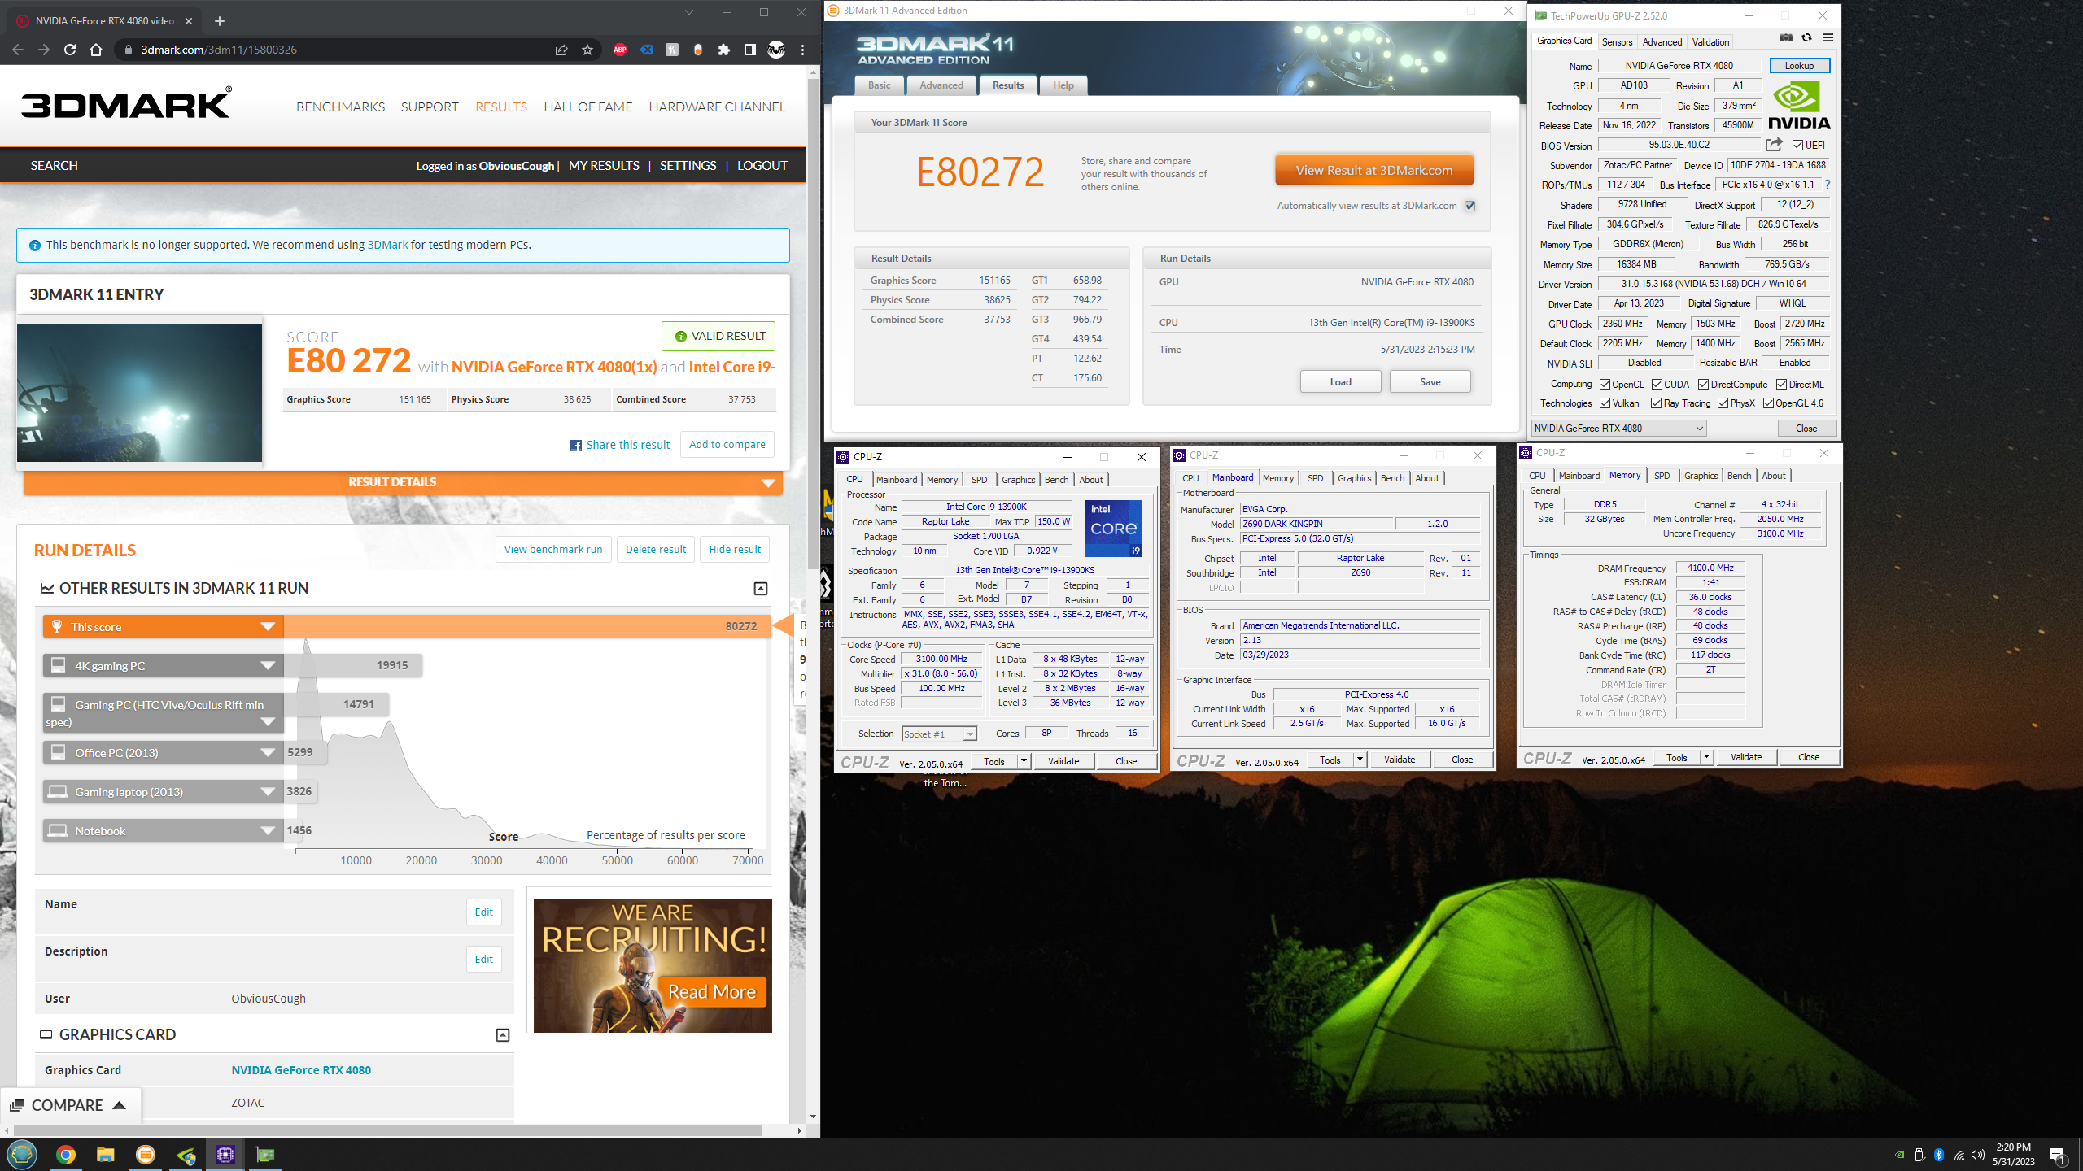
Task: Open the SPD tab in the CPU tab CPU-Z window
Action: pyautogui.click(x=979, y=480)
